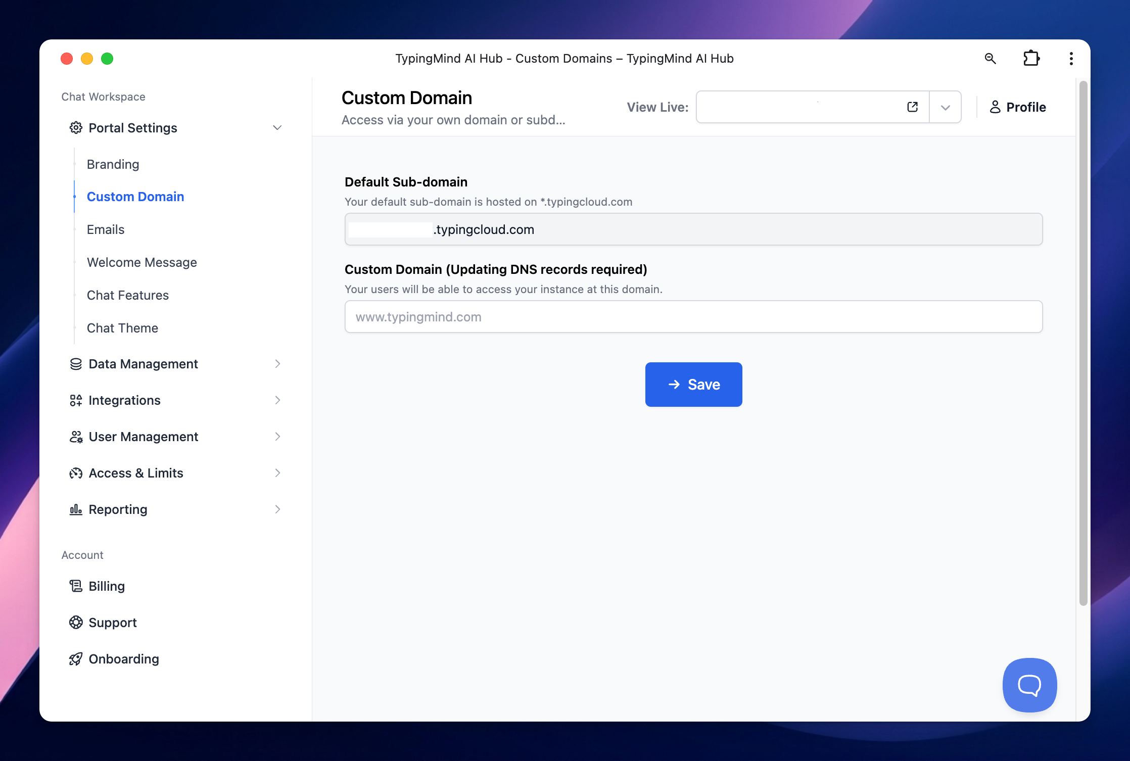Click the Save button
Screen dimensions: 1130x761
[693, 385]
